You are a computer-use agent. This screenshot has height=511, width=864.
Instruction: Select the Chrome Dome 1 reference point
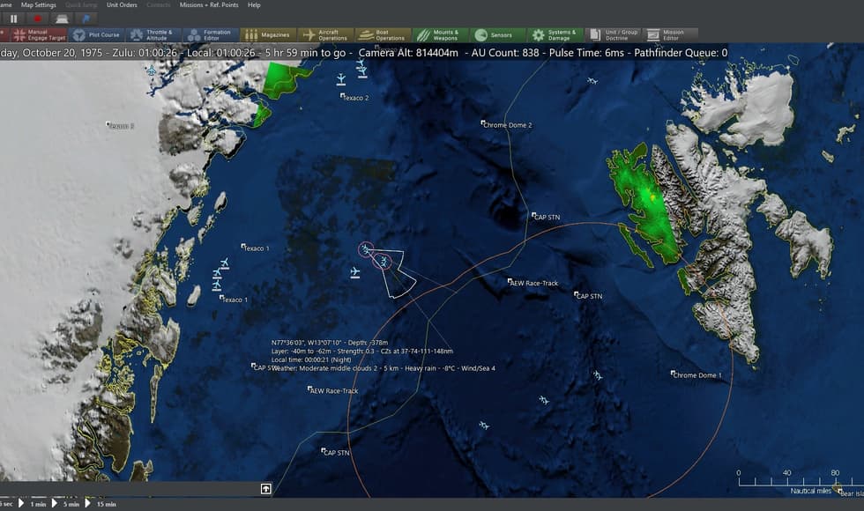[696, 374]
